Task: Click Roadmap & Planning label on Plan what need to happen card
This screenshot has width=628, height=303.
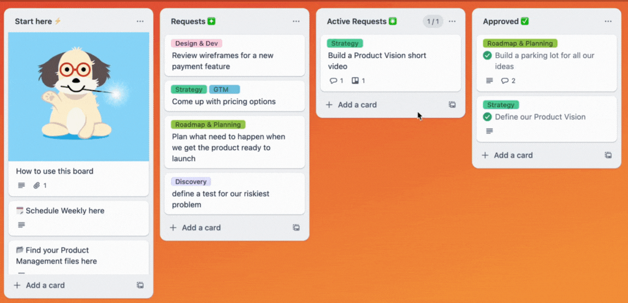Action: click(x=208, y=125)
